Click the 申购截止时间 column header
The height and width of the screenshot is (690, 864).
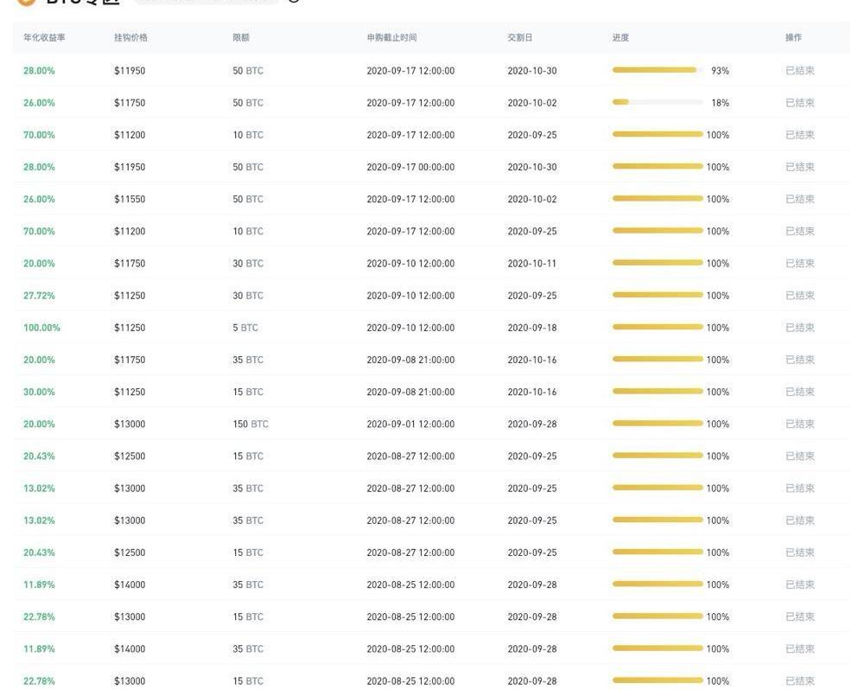(x=391, y=38)
